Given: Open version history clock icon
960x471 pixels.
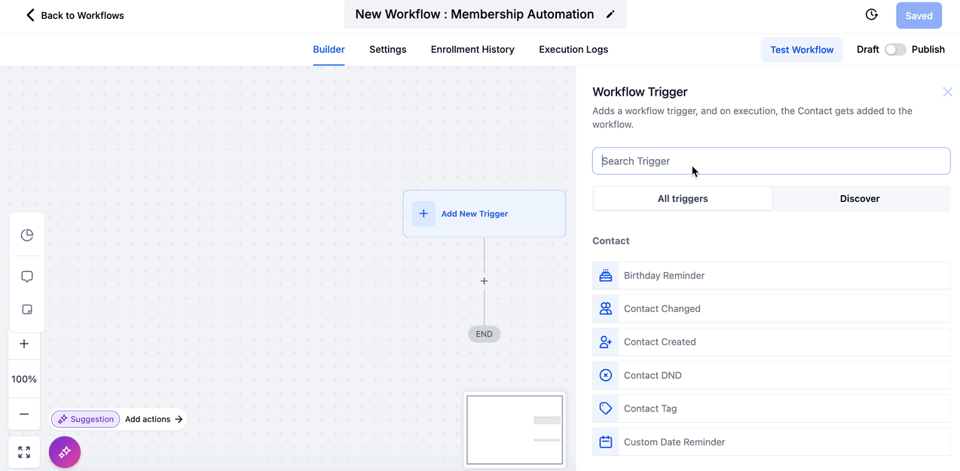Looking at the screenshot, I should click(x=871, y=15).
